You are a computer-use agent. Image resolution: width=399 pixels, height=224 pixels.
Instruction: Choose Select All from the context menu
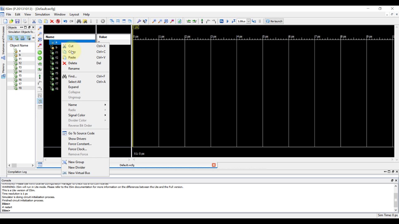tap(85, 82)
